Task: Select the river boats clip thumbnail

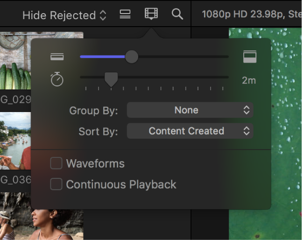Action: [15, 141]
